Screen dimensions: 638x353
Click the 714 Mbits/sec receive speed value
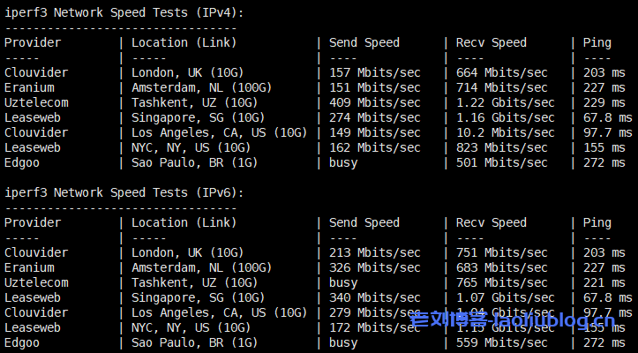click(501, 87)
